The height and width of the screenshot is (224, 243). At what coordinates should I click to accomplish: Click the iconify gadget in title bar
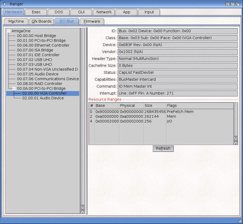pyautogui.click(x=228, y=4)
